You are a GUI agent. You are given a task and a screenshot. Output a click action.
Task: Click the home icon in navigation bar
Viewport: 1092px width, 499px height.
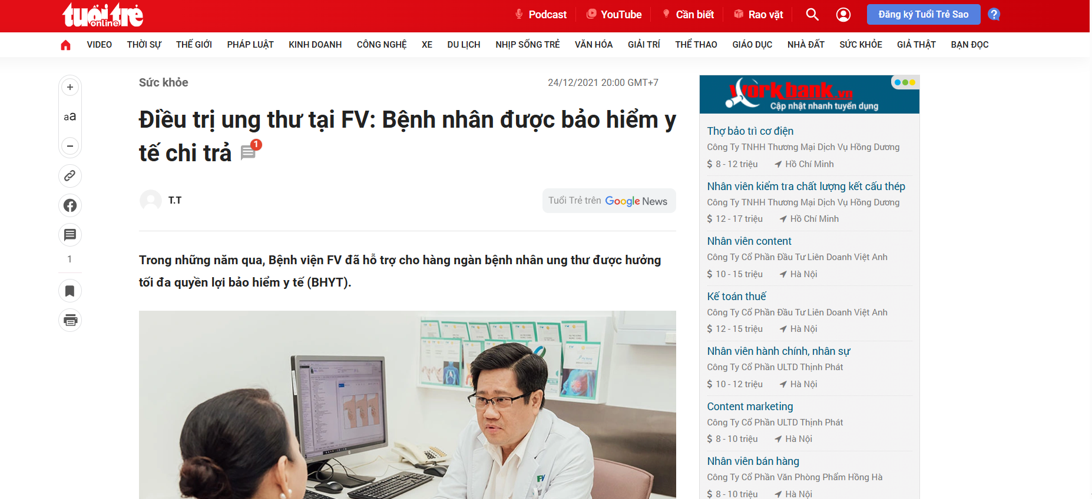(x=65, y=45)
